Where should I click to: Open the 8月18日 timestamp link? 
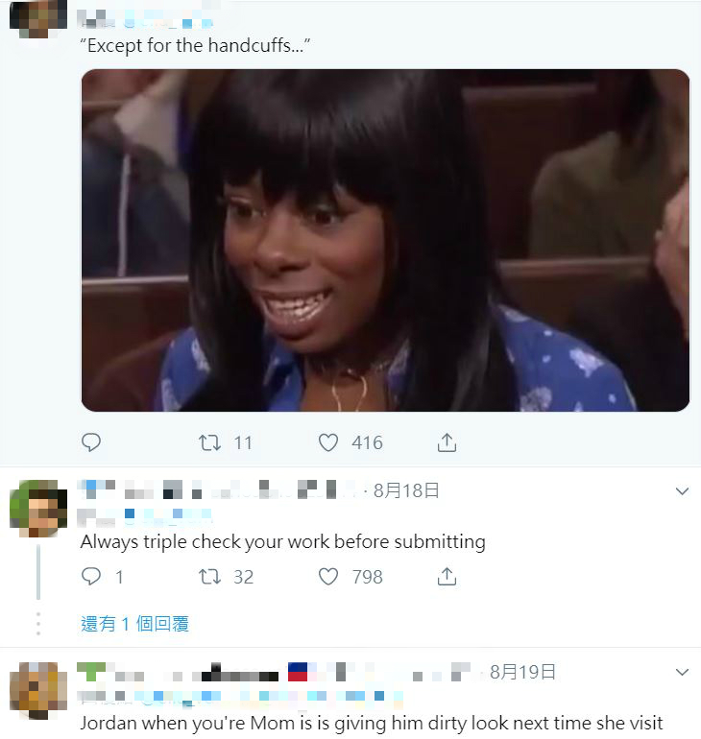click(x=406, y=490)
